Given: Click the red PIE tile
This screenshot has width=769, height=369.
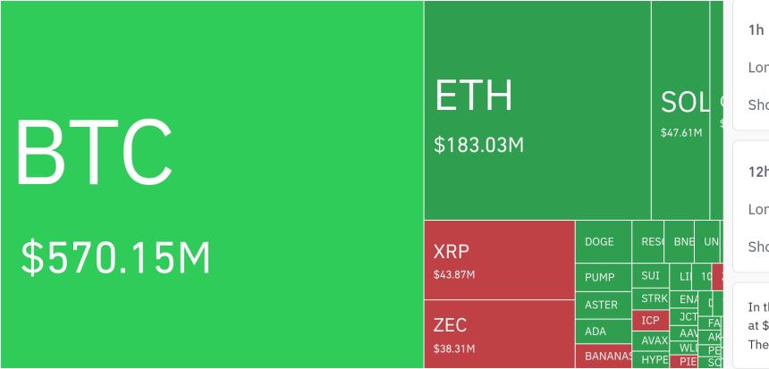Looking at the screenshot, I should 687,362.
